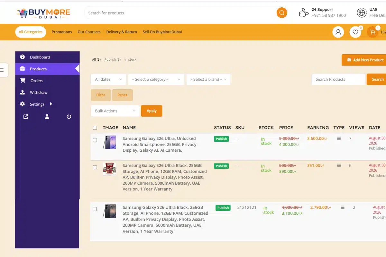Open product name link in SKU 21212121 row
386x257 pixels.
(165, 219)
